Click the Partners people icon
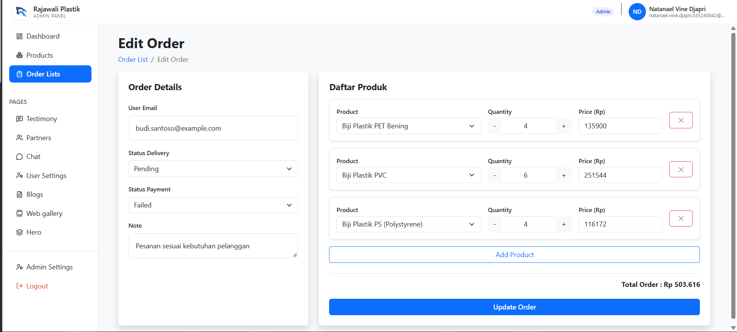The image size is (737, 332). 20,138
